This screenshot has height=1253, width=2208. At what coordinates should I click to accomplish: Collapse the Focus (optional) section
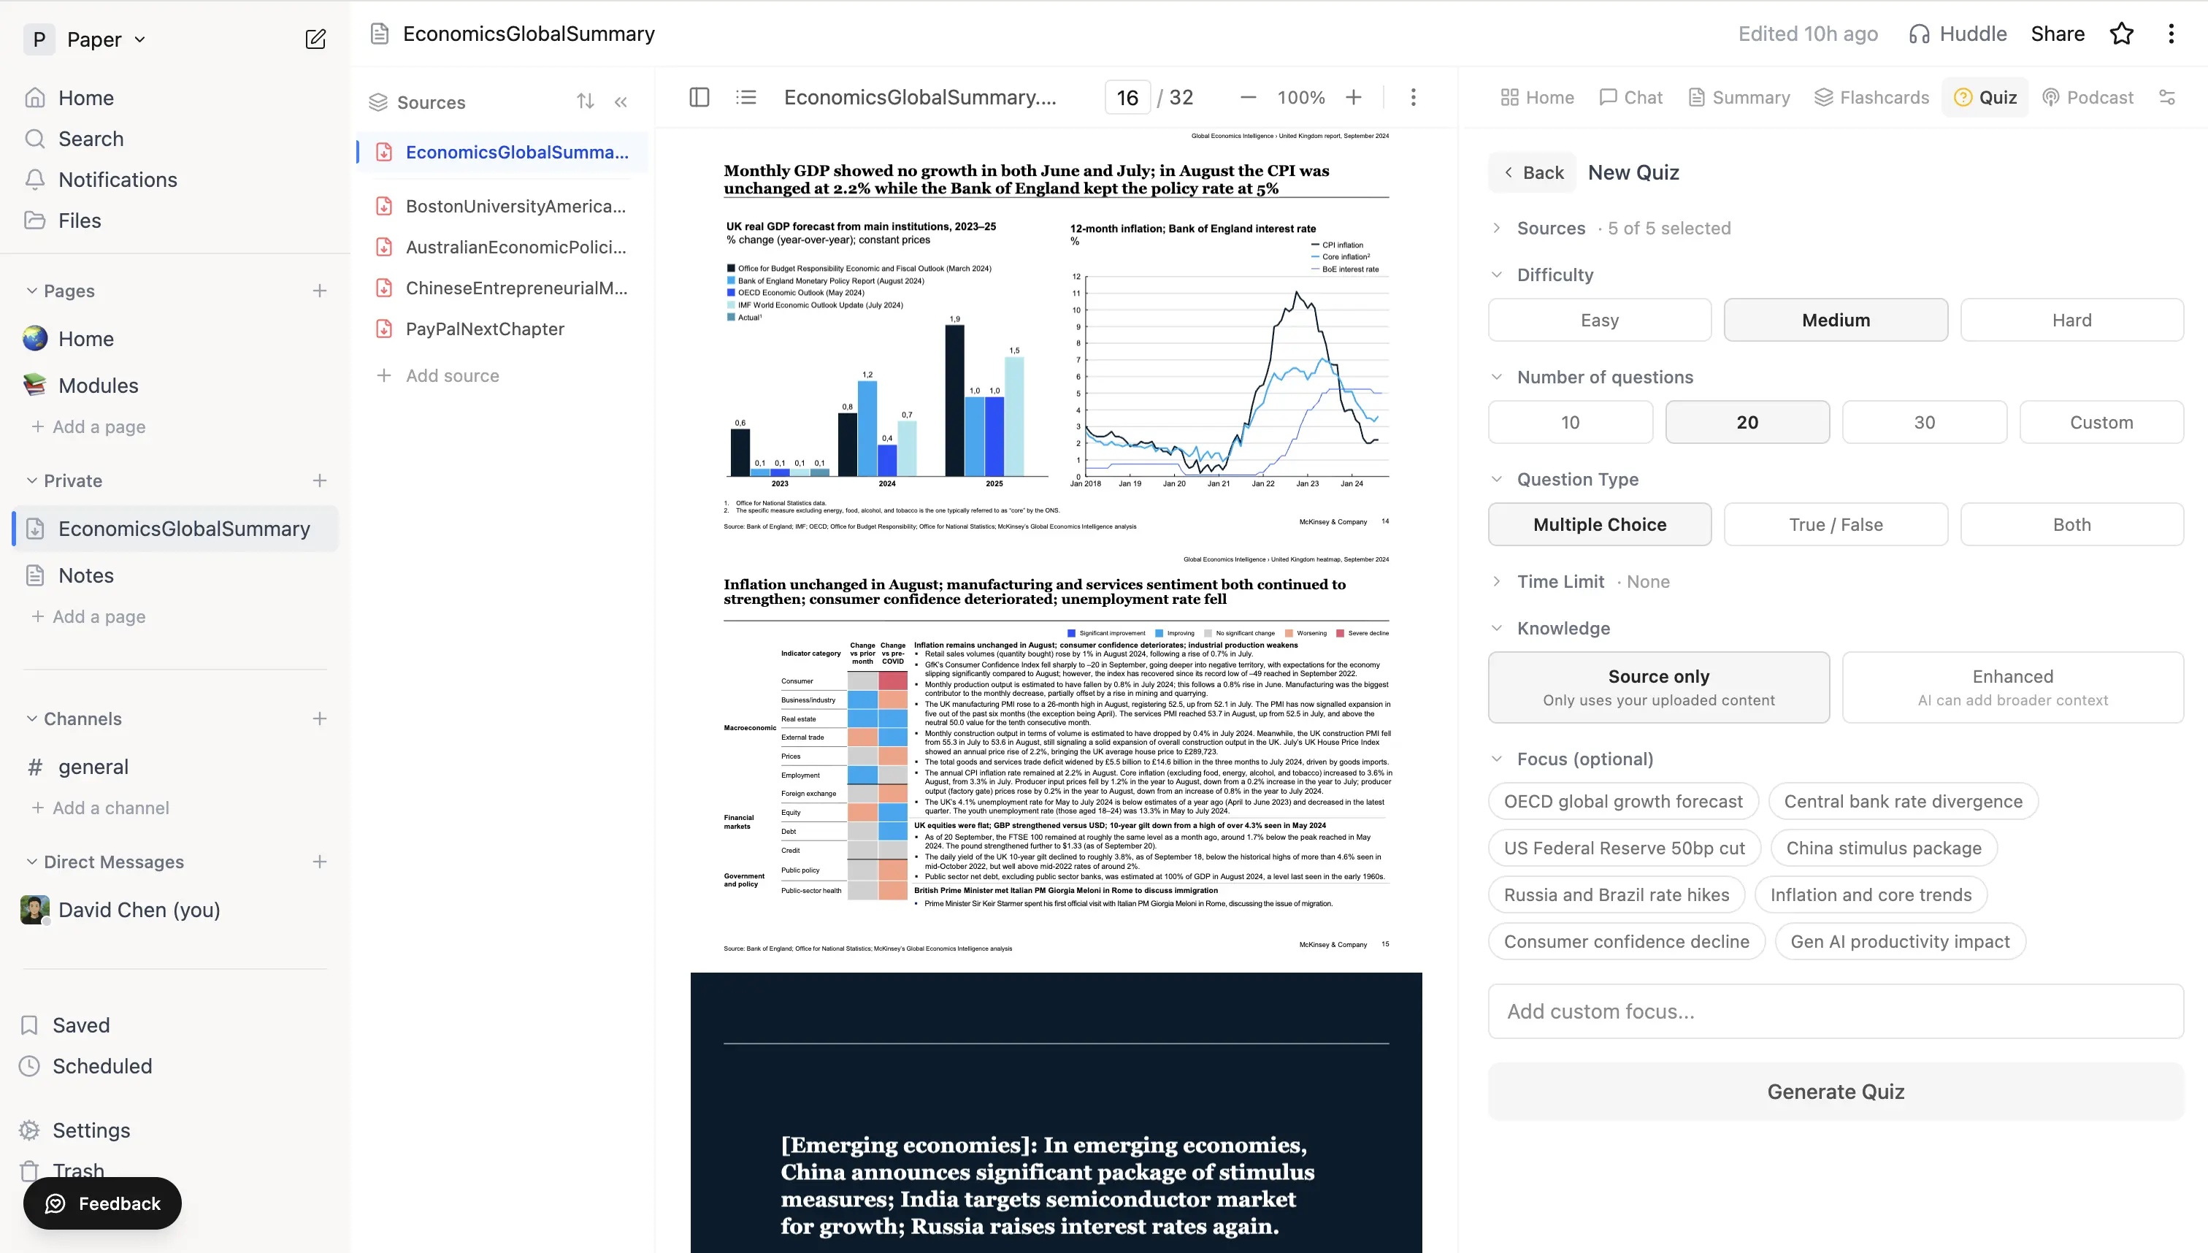click(1496, 759)
